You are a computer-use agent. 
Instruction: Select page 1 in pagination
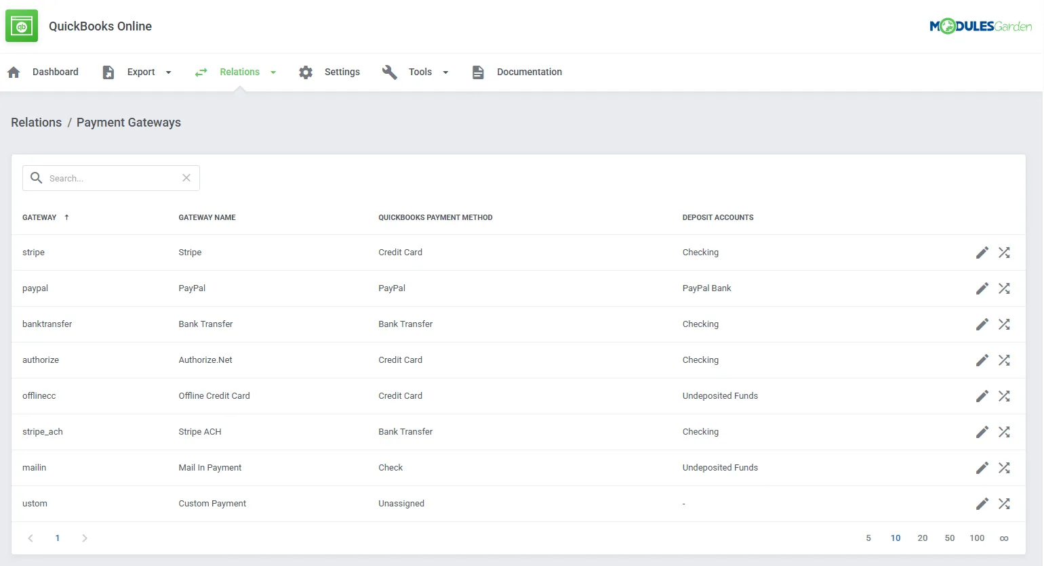click(58, 538)
